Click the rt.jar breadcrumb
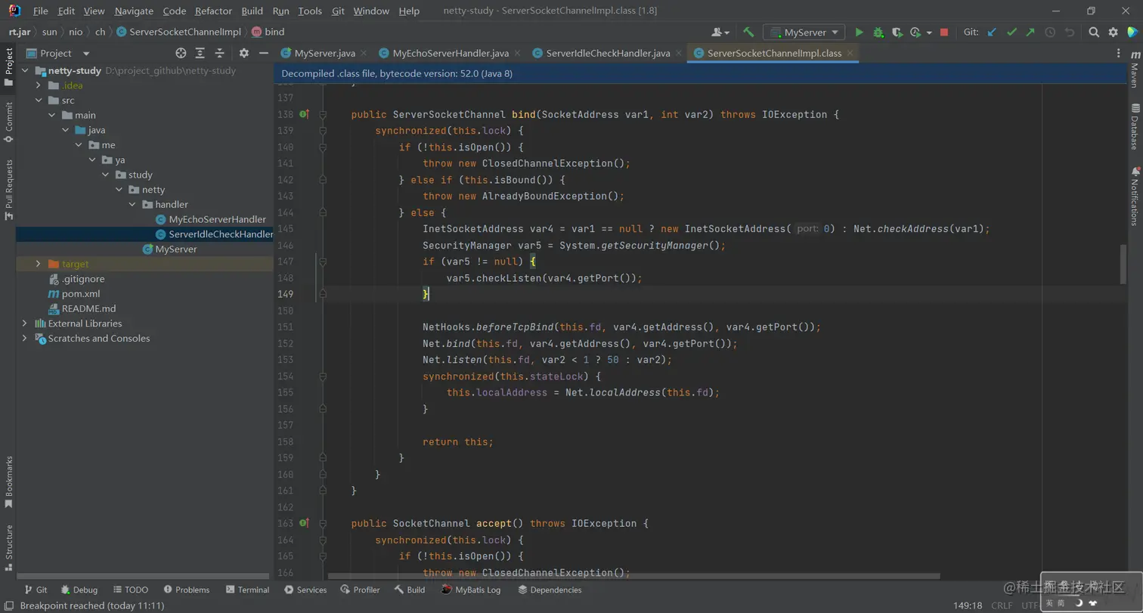 click(x=20, y=32)
